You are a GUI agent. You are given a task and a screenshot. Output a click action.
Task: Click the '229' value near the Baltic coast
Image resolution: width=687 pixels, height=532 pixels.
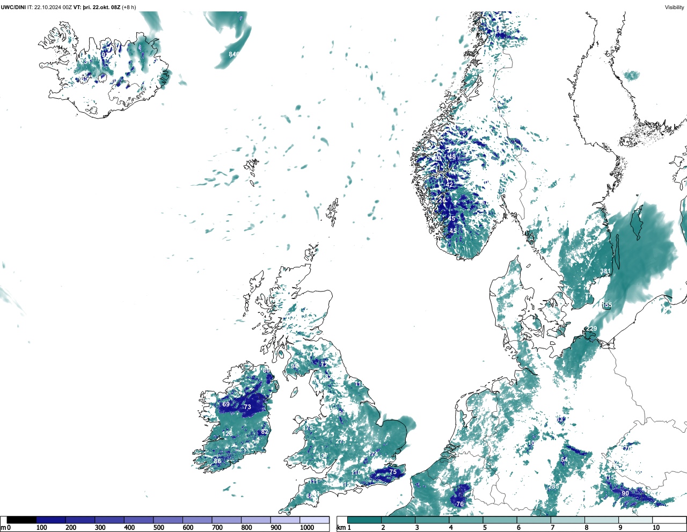[x=591, y=329]
